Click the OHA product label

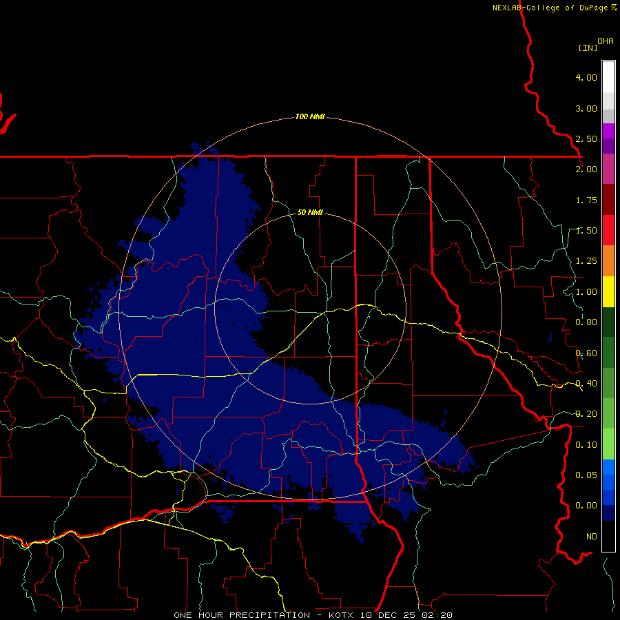point(606,41)
